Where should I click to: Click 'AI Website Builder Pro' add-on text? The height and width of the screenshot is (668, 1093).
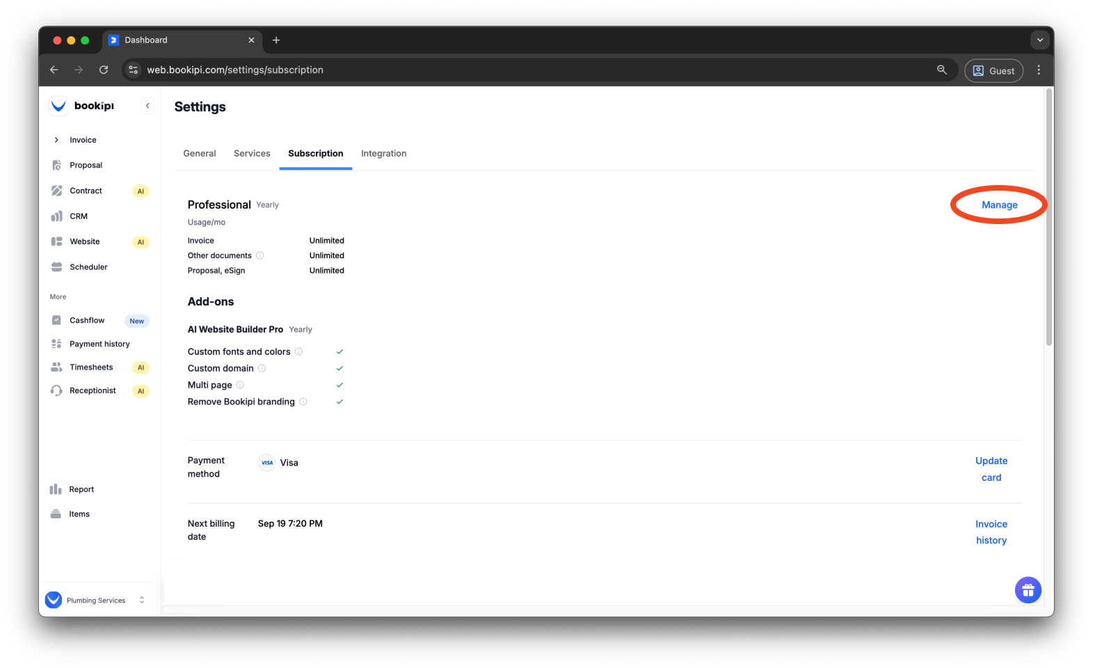point(235,329)
